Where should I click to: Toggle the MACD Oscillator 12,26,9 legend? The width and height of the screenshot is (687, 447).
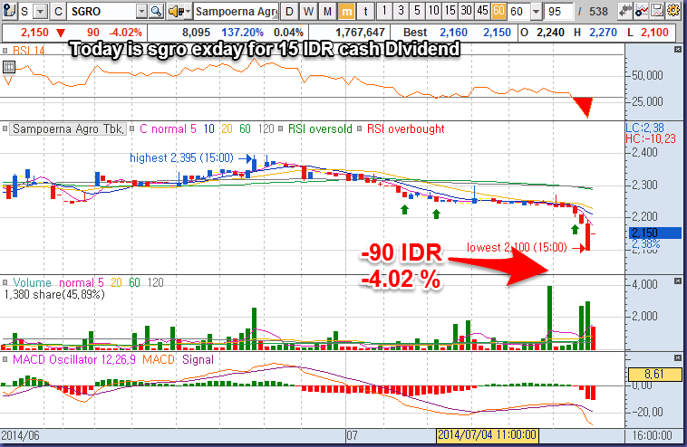click(x=73, y=360)
